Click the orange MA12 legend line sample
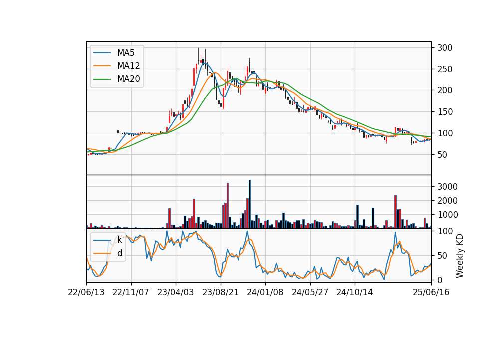479x344 pixels. click(x=102, y=66)
